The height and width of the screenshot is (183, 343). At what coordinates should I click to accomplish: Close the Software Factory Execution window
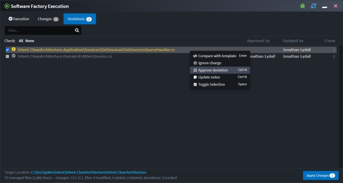(x=336, y=6)
